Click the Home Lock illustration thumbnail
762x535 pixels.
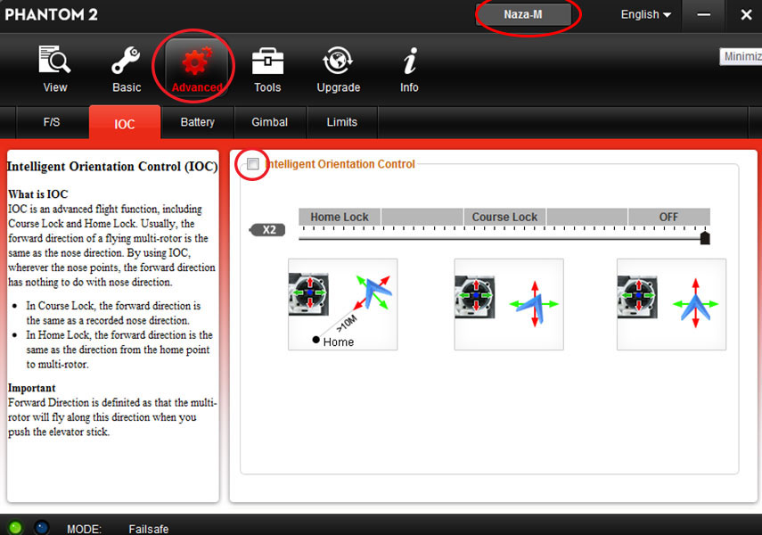[x=342, y=304]
